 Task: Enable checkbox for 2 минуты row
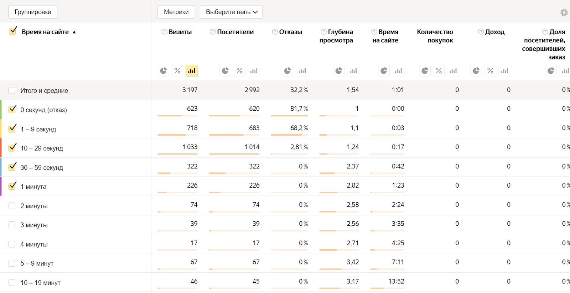[x=12, y=206]
